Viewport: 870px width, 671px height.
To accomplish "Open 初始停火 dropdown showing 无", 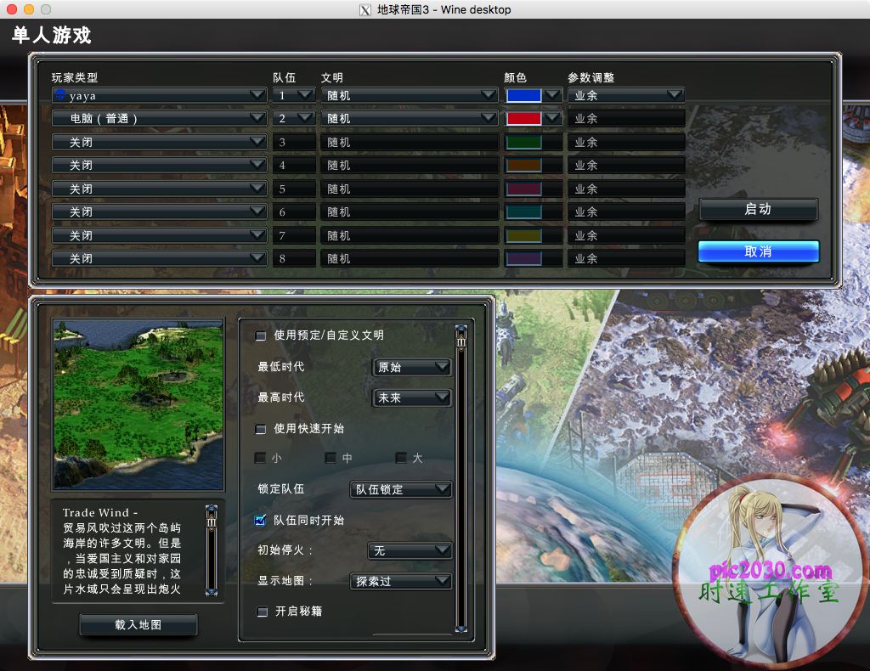I will [x=410, y=550].
